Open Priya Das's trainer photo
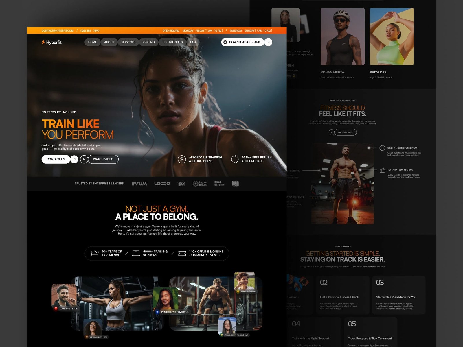463x347 pixels. [392, 36]
